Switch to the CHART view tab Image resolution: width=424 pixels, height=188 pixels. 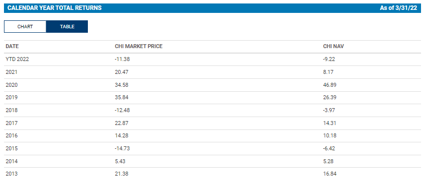tap(25, 27)
